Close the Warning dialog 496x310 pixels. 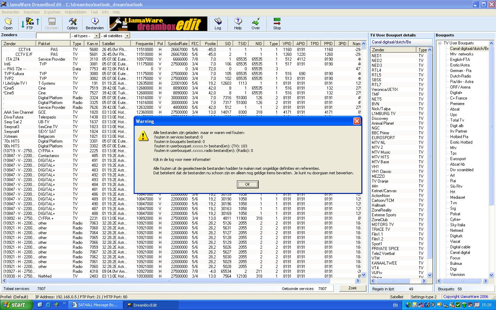coord(357,121)
